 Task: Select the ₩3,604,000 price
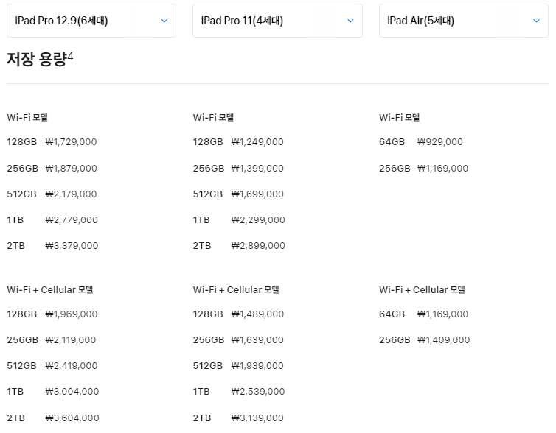pos(72,418)
